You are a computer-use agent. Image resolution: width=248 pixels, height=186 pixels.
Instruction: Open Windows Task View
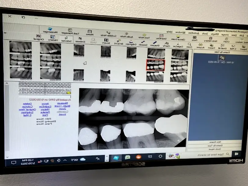pos(150,157)
